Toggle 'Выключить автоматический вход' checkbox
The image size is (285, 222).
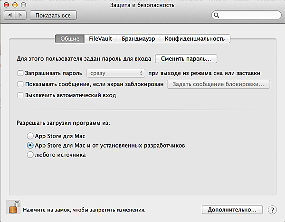(20, 95)
